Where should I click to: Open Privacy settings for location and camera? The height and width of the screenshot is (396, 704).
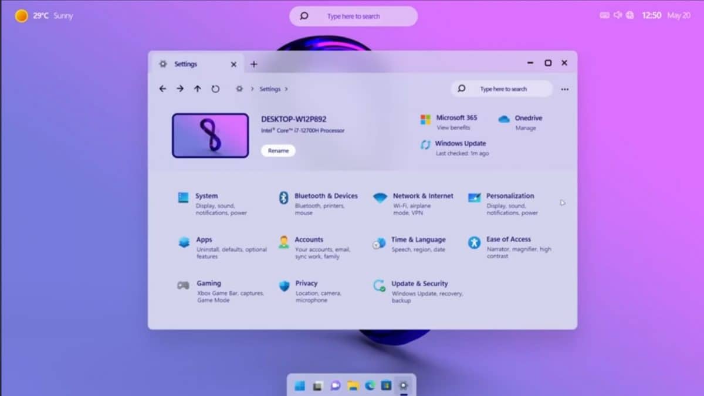[306, 283]
